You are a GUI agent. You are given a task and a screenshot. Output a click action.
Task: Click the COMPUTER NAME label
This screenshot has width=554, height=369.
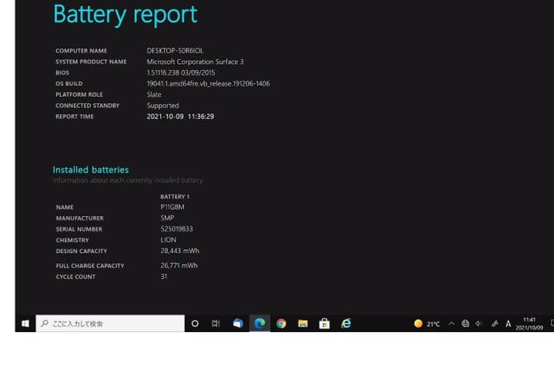(82, 51)
